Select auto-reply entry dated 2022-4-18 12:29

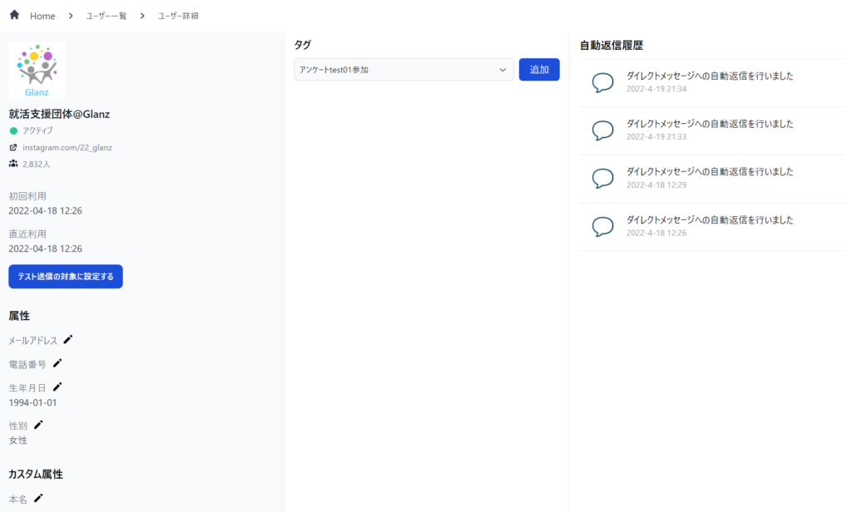pyautogui.click(x=712, y=179)
